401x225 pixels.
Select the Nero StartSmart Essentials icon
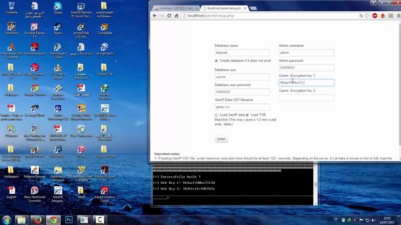pyautogui.click(x=34, y=194)
